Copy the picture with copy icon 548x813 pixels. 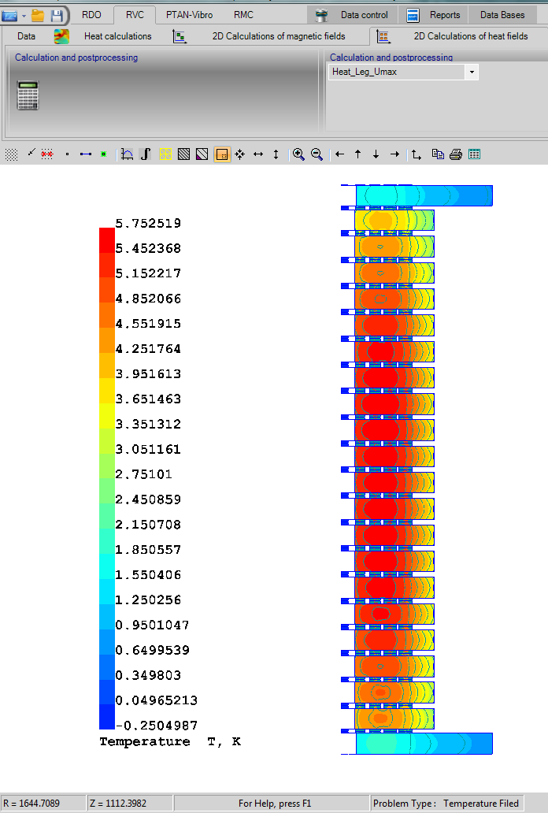point(438,154)
